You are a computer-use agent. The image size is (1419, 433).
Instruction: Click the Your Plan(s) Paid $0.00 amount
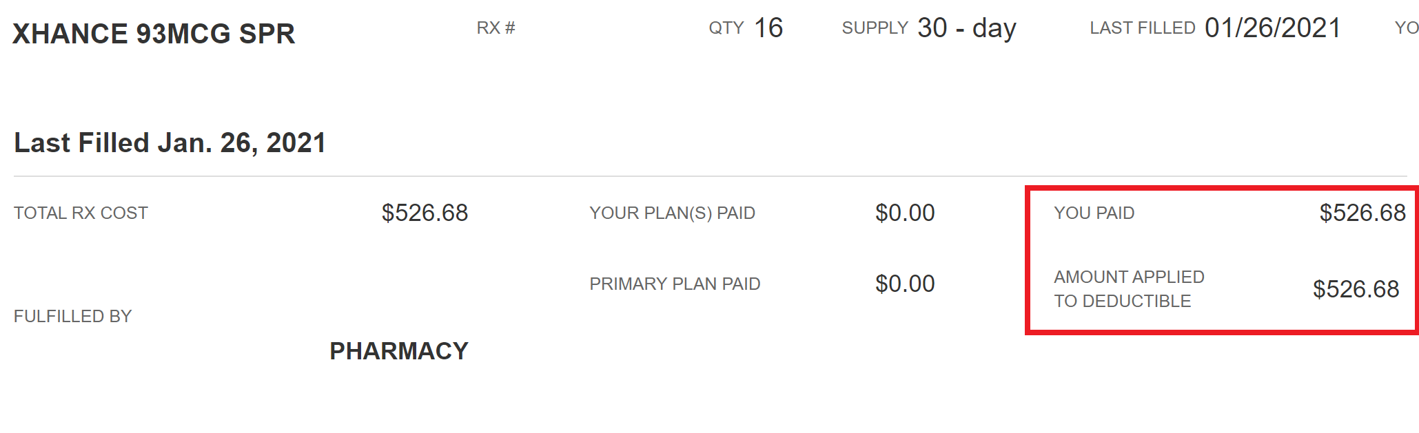[x=905, y=213]
